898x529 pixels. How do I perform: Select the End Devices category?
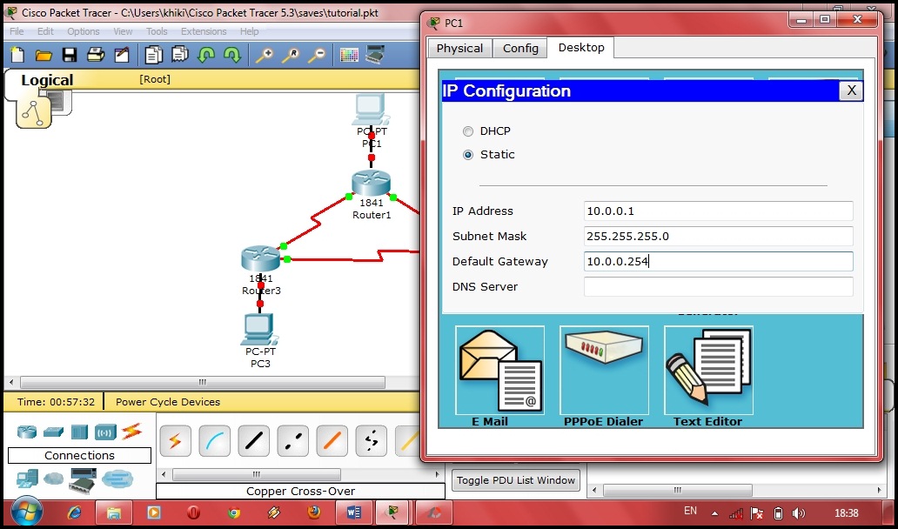point(27,479)
